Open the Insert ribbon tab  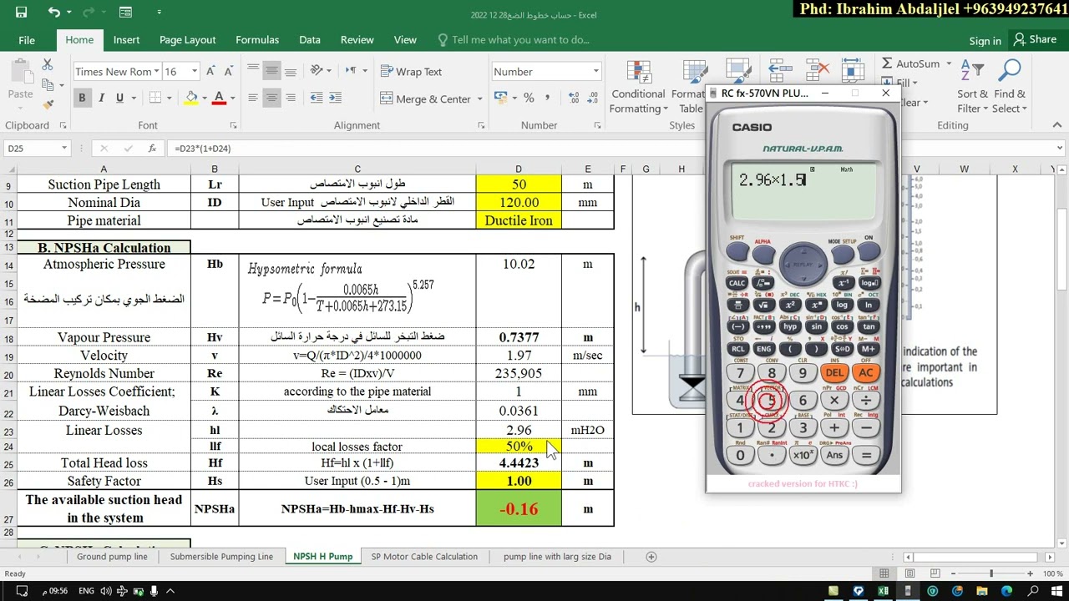[127, 40]
